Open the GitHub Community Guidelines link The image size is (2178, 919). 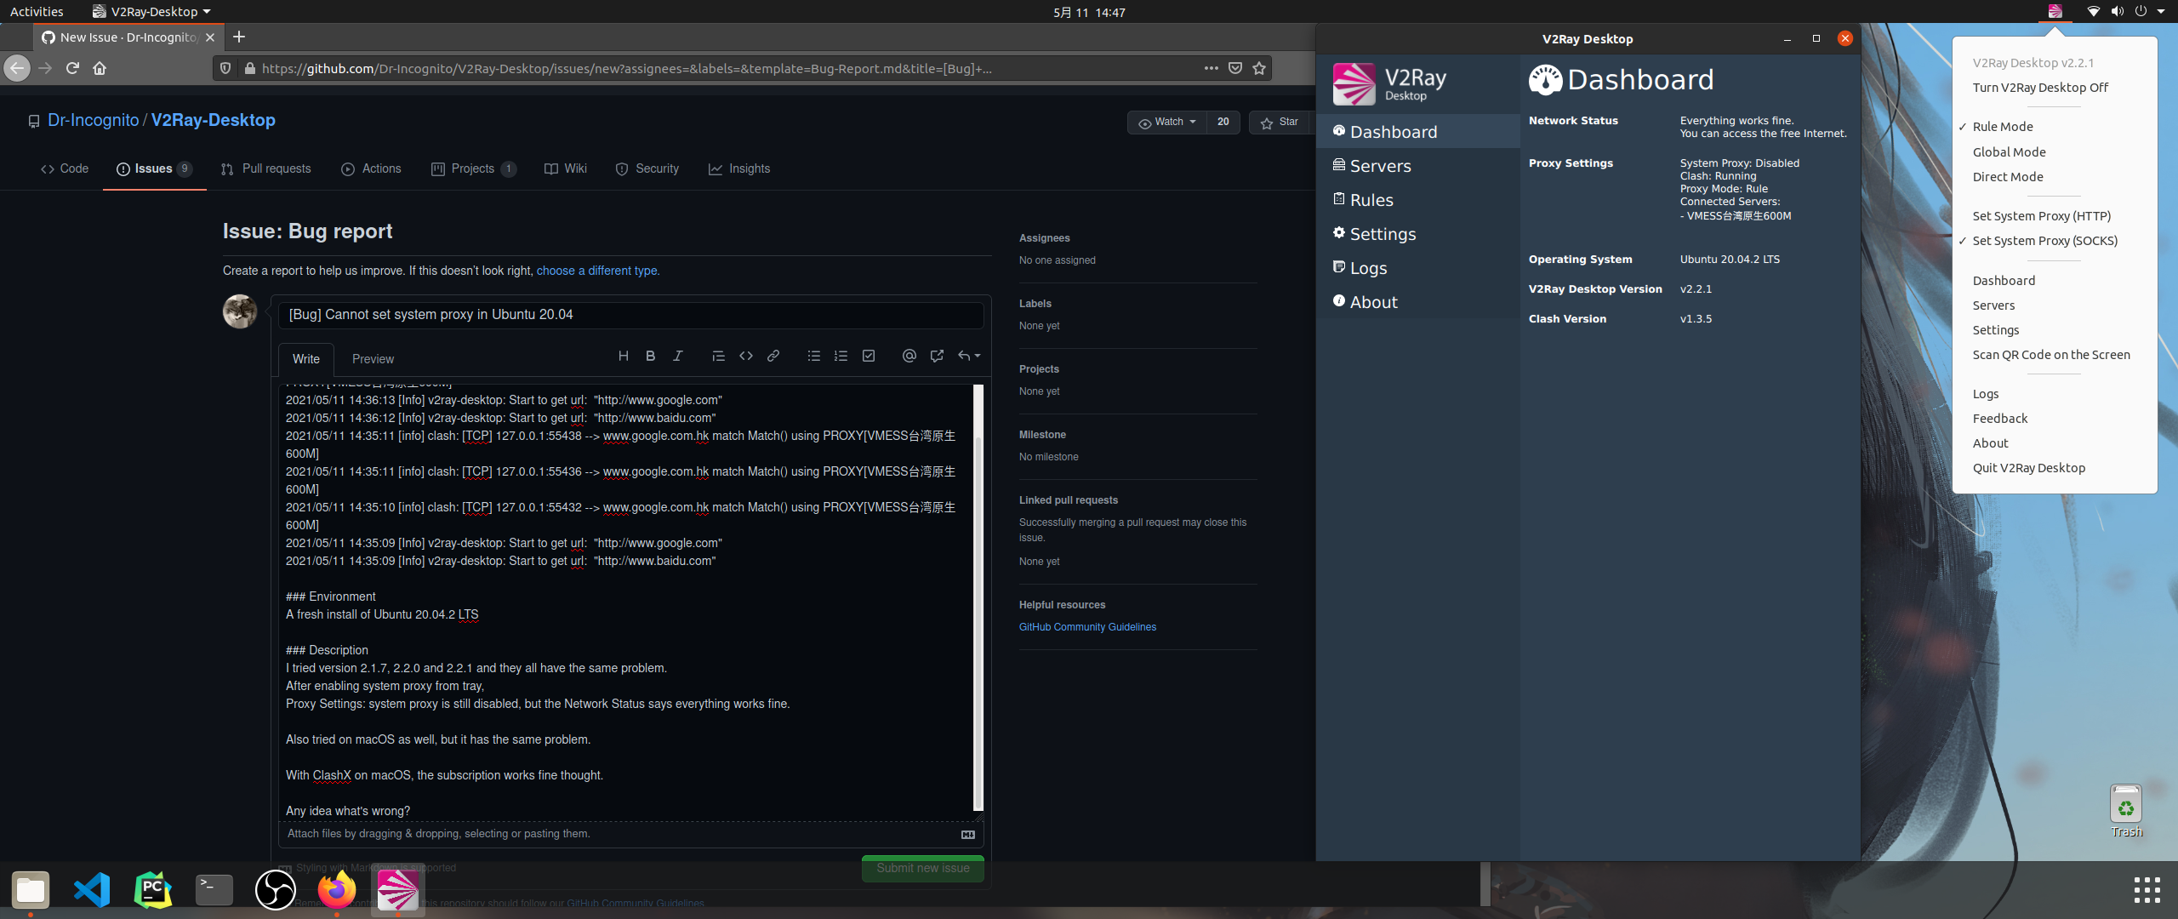click(1086, 627)
